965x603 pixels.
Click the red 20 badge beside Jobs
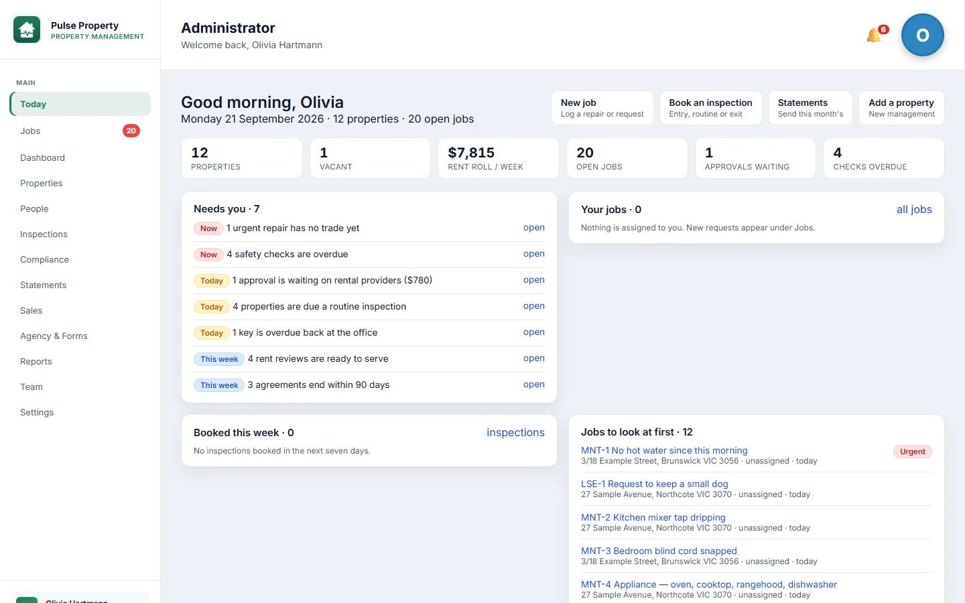131,131
